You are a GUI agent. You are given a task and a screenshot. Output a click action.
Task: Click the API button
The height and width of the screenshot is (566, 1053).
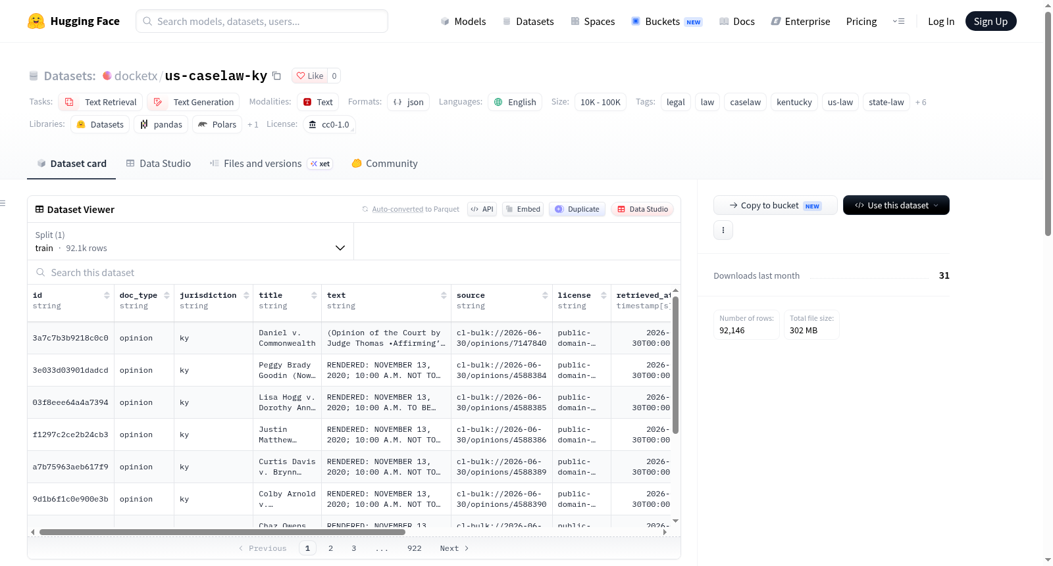[482, 209]
